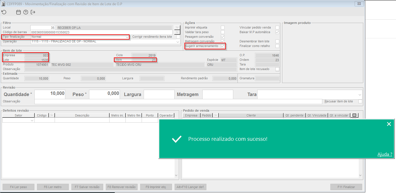The height and width of the screenshot is (193, 396).
Task: Click the down arrow of defects grid scrollbar
Action: click(x=177, y=175)
